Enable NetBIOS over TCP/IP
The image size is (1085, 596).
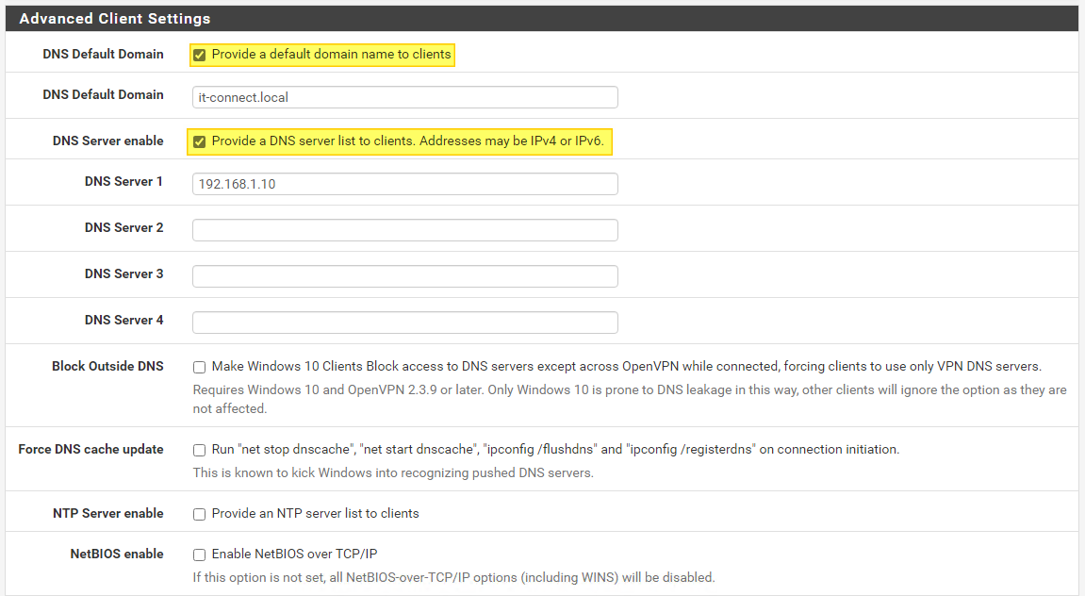199,554
